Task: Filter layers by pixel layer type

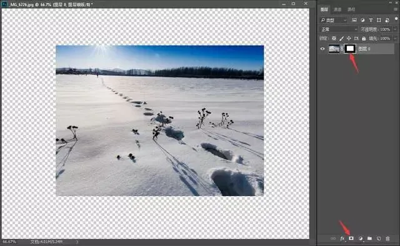Action: [x=354, y=20]
